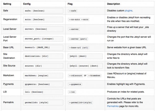
Task: Click the safe: [boolean] config code box
Action: click(x=43, y=11)
